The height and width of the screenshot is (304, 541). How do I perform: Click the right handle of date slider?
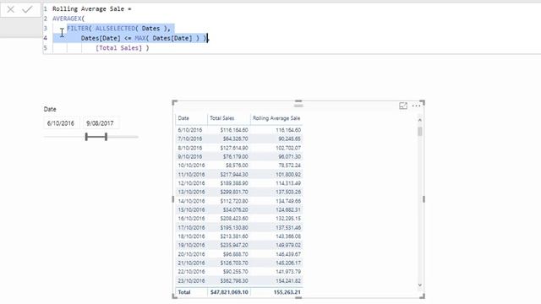tap(107, 137)
